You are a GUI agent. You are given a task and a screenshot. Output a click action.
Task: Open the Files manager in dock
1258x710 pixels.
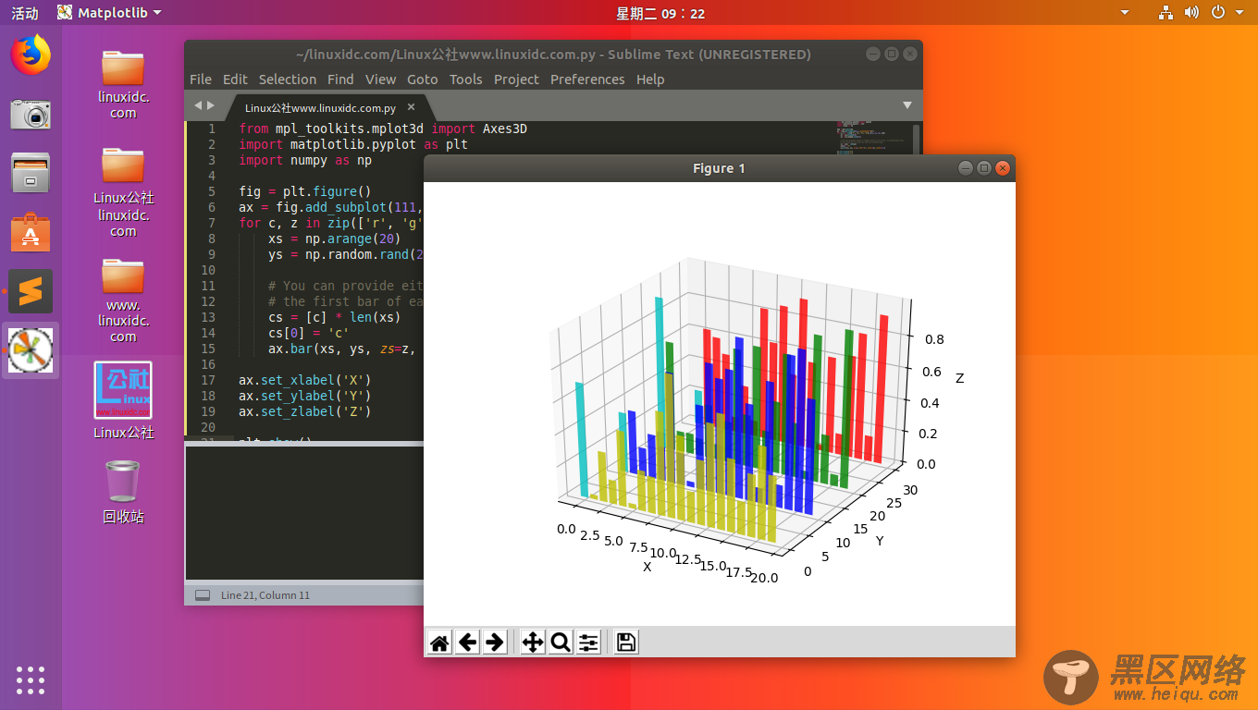(x=31, y=173)
